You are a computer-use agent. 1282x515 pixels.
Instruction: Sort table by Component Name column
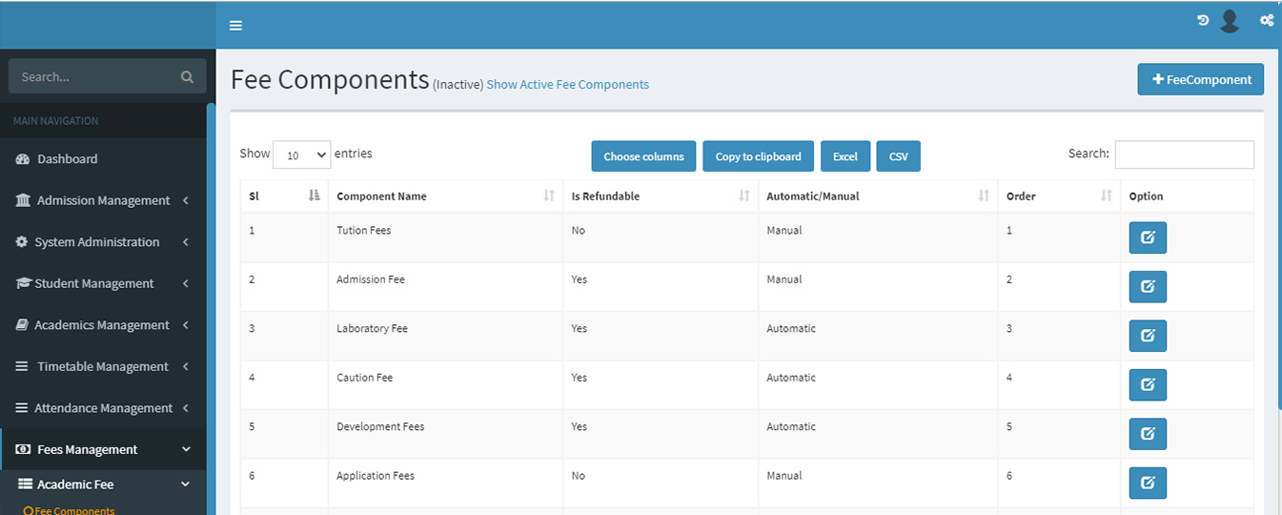pos(445,196)
